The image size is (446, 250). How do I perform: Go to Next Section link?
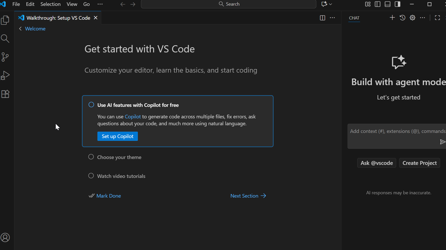pos(248,196)
